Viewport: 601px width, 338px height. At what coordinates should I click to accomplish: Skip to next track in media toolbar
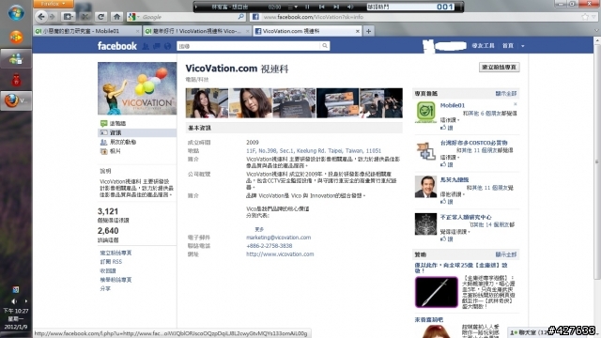[336, 7]
